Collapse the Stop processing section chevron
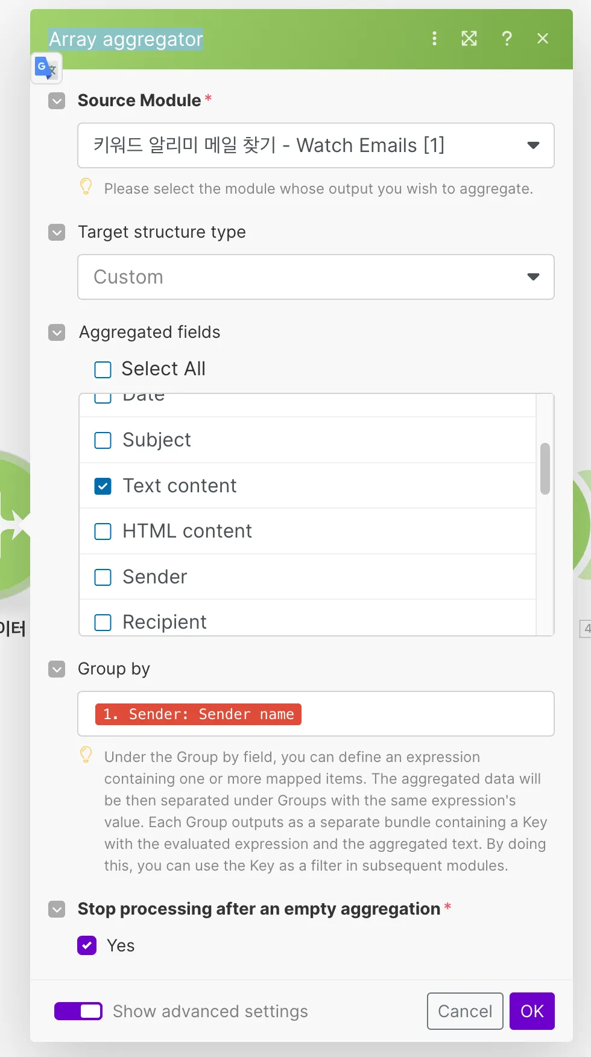The image size is (591, 1057). click(57, 909)
